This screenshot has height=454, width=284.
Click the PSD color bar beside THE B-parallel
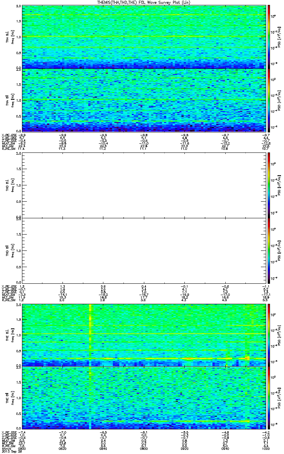click(269, 397)
